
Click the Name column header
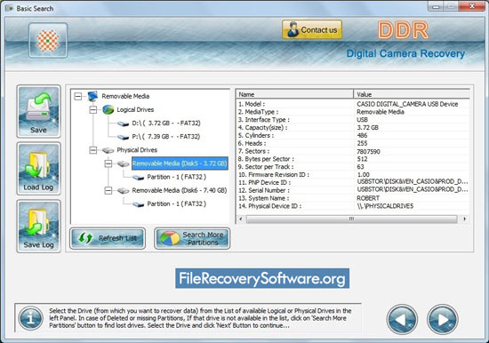coord(294,94)
